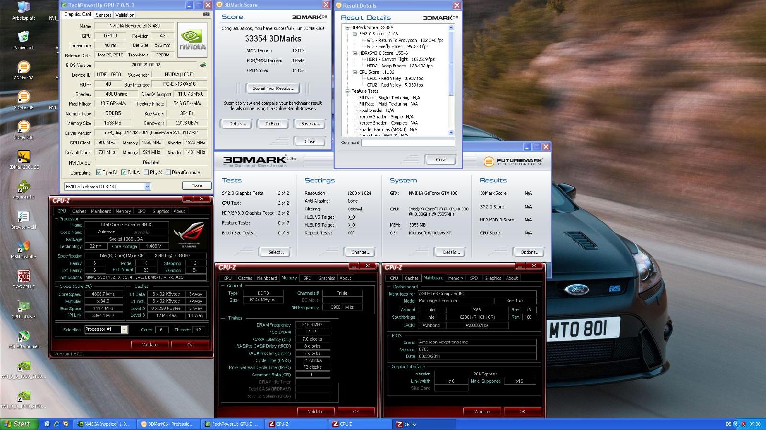Switch to NVIDIA Inspector taskbar button
This screenshot has height=430, width=766.
104,424
